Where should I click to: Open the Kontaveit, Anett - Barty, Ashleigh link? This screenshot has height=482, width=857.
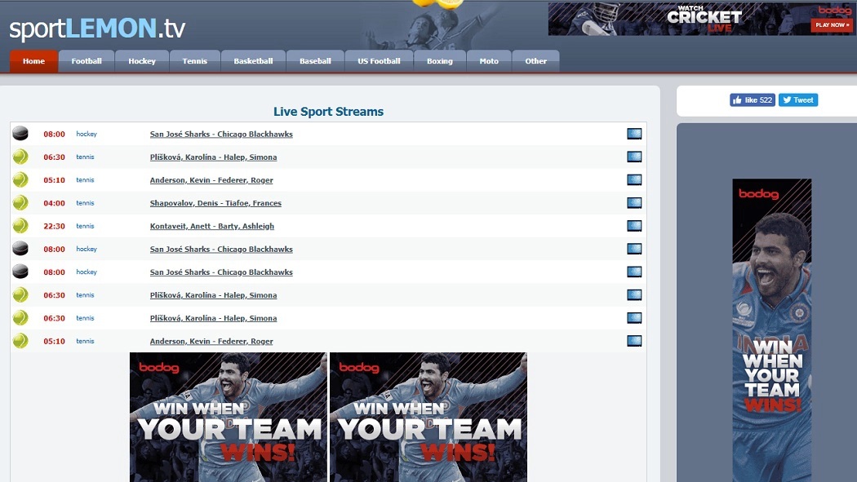(212, 226)
